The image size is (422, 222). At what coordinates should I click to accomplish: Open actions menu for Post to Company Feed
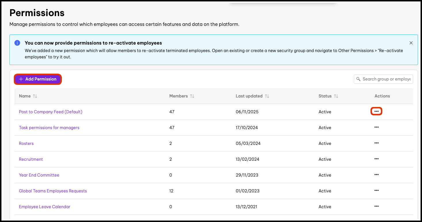coord(376,111)
